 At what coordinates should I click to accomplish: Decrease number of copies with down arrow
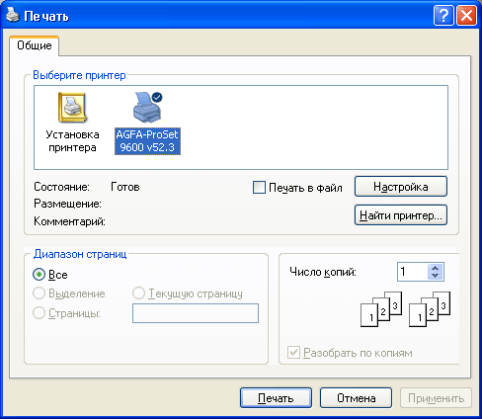click(436, 276)
